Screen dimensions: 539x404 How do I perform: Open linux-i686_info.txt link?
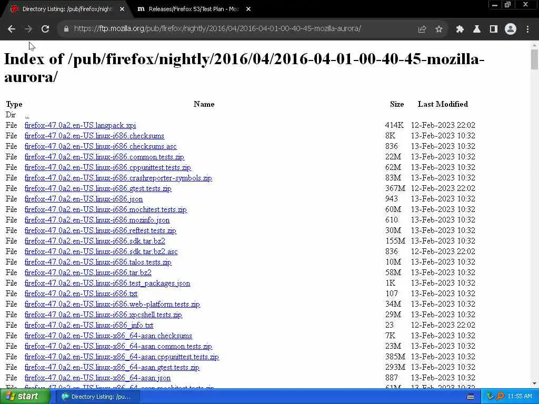pyautogui.click(x=89, y=325)
